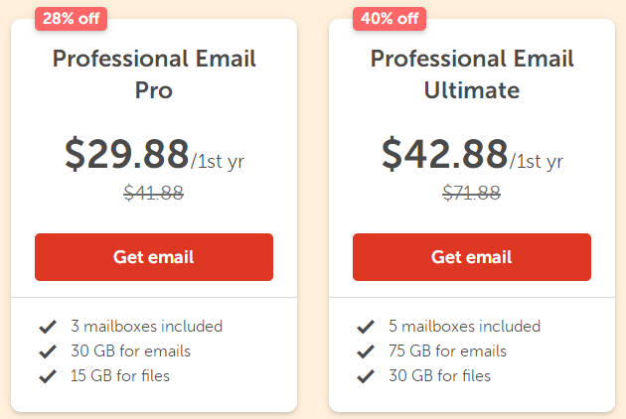
Task: Click the 28% off badge
Action: (72, 18)
